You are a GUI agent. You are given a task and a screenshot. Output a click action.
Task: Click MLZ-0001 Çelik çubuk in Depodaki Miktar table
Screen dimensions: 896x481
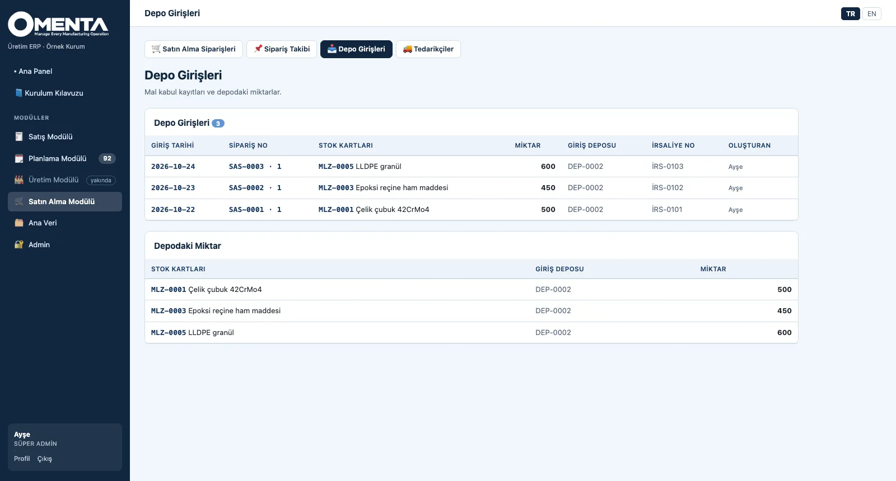tap(207, 290)
